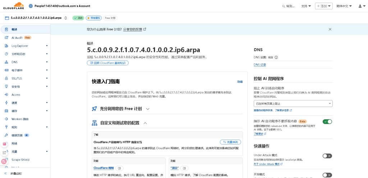Expand 充分利用您的 Free 计划 section

(148, 109)
